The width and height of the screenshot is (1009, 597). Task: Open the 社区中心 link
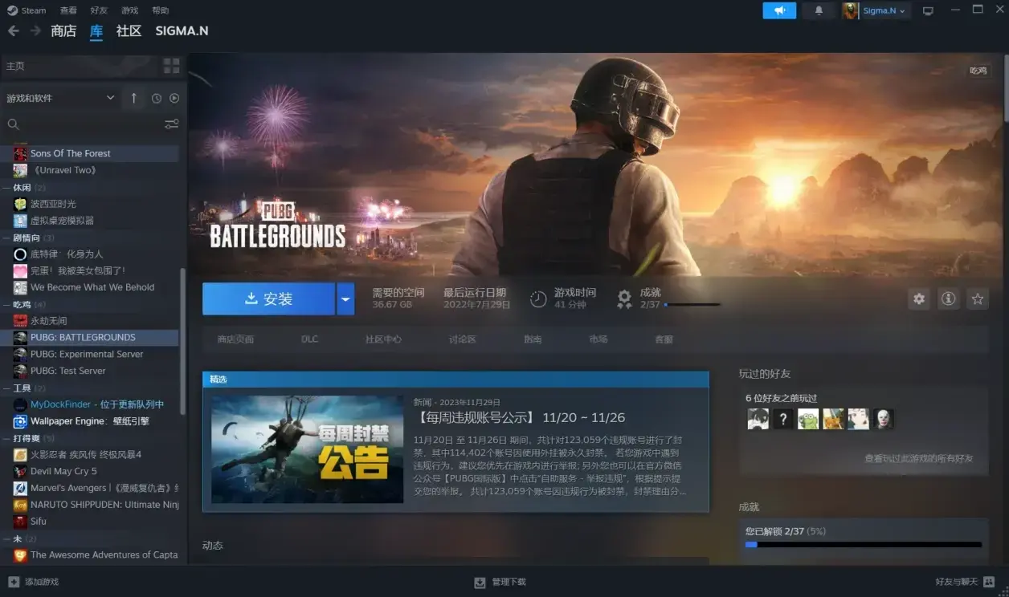tap(383, 339)
